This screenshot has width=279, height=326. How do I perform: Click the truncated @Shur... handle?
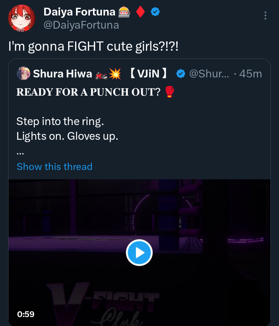pos(209,73)
